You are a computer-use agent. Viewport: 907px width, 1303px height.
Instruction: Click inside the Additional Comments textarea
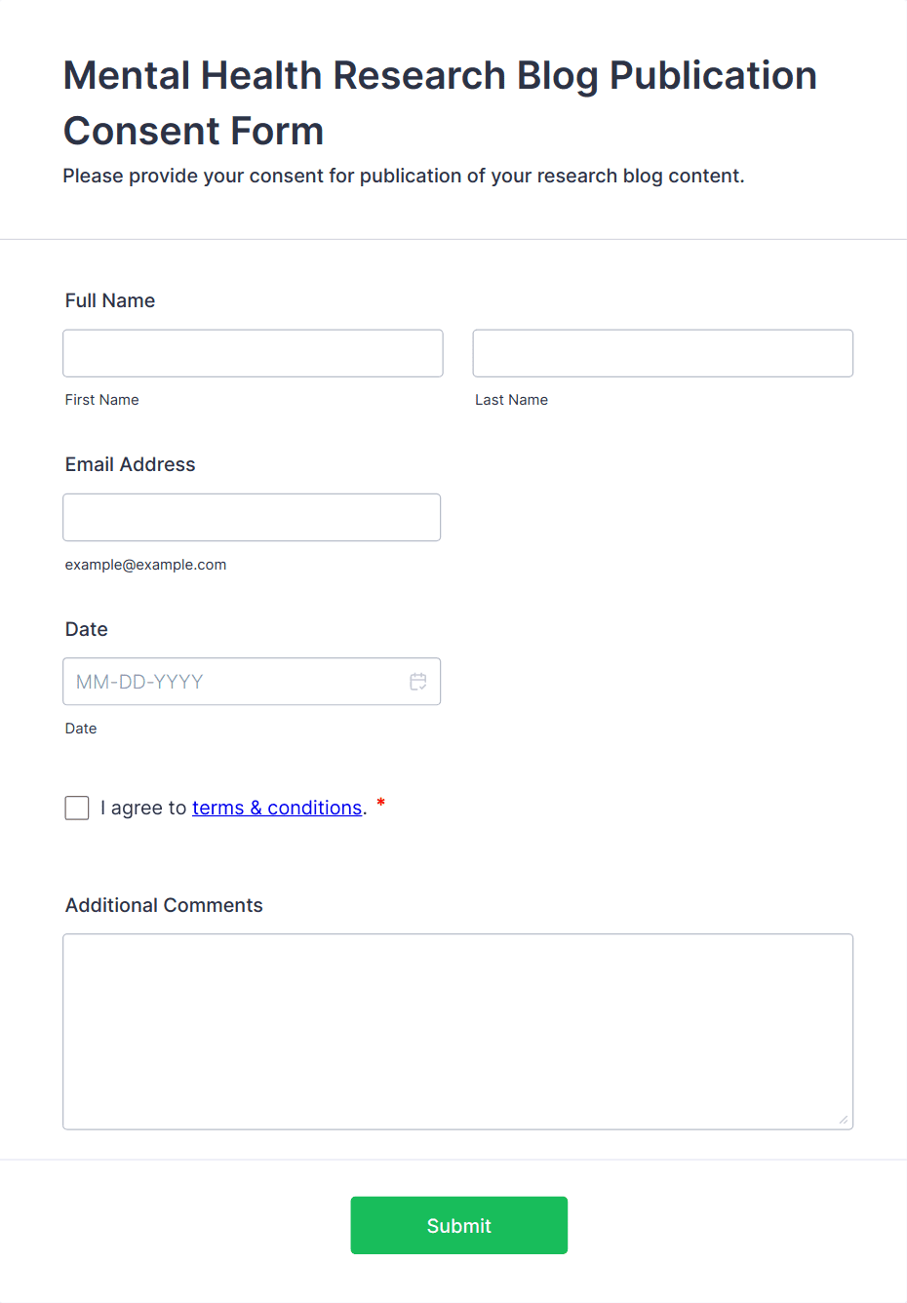(457, 1031)
